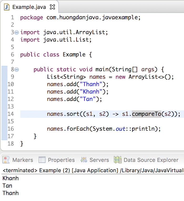Collapse the main method fold on line 8
The height and width of the screenshot is (201, 184).
coord(17,69)
